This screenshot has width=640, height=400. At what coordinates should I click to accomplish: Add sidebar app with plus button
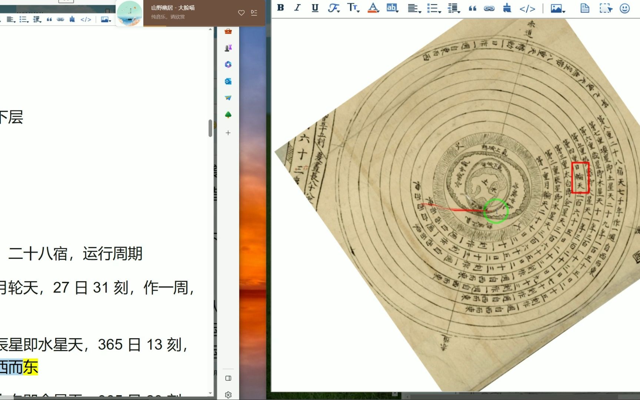click(228, 133)
